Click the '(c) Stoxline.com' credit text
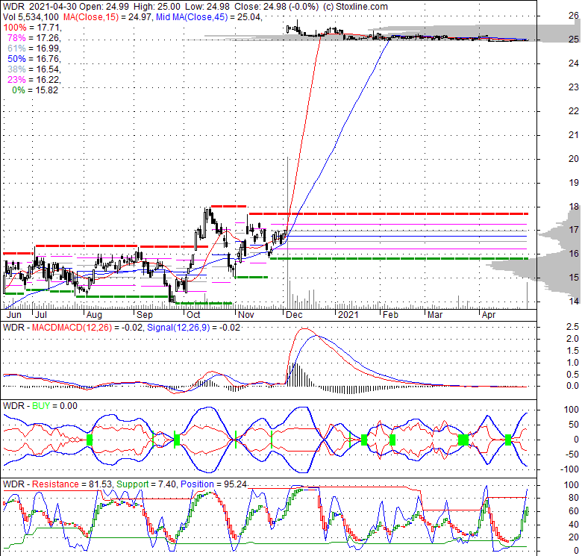 [355, 6]
